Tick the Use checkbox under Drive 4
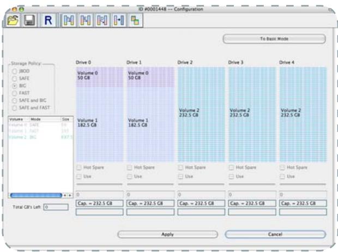This screenshot has height=252, width=338. coord(282,177)
